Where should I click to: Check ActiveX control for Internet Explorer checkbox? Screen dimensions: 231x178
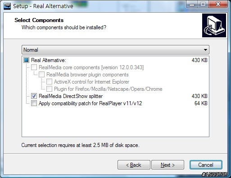pos(49,82)
